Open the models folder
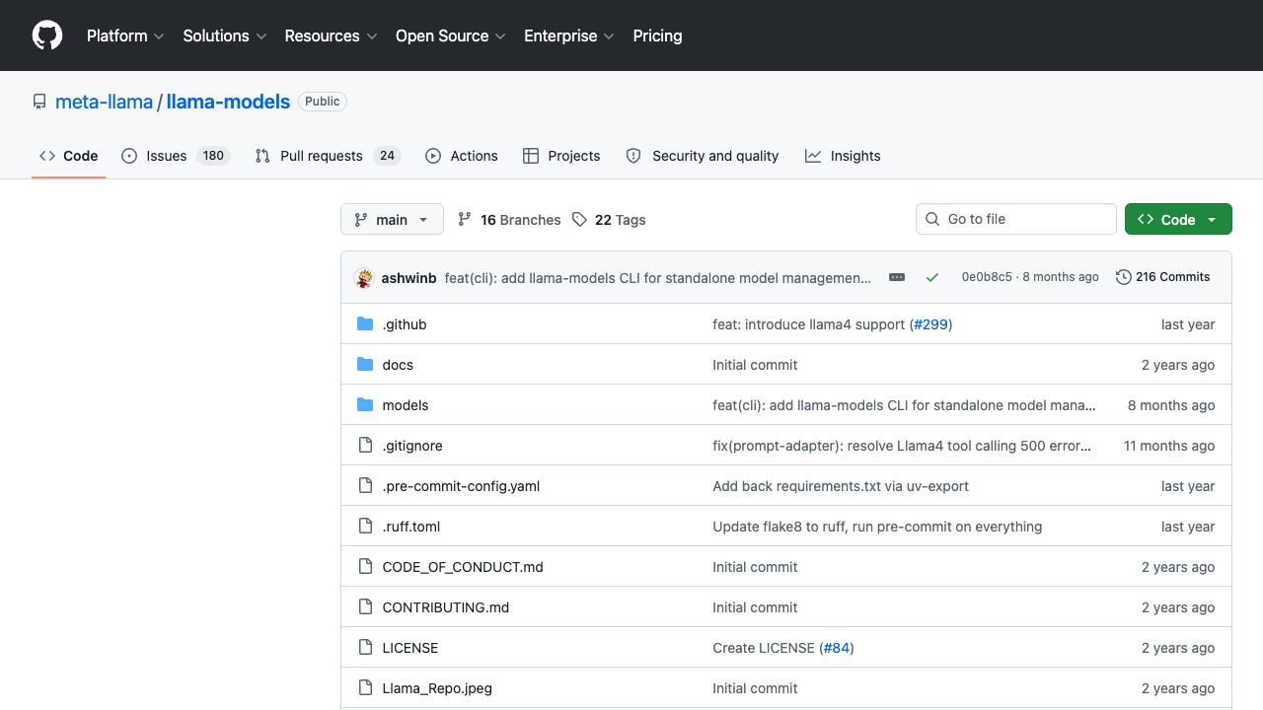1263x710 pixels. click(406, 405)
